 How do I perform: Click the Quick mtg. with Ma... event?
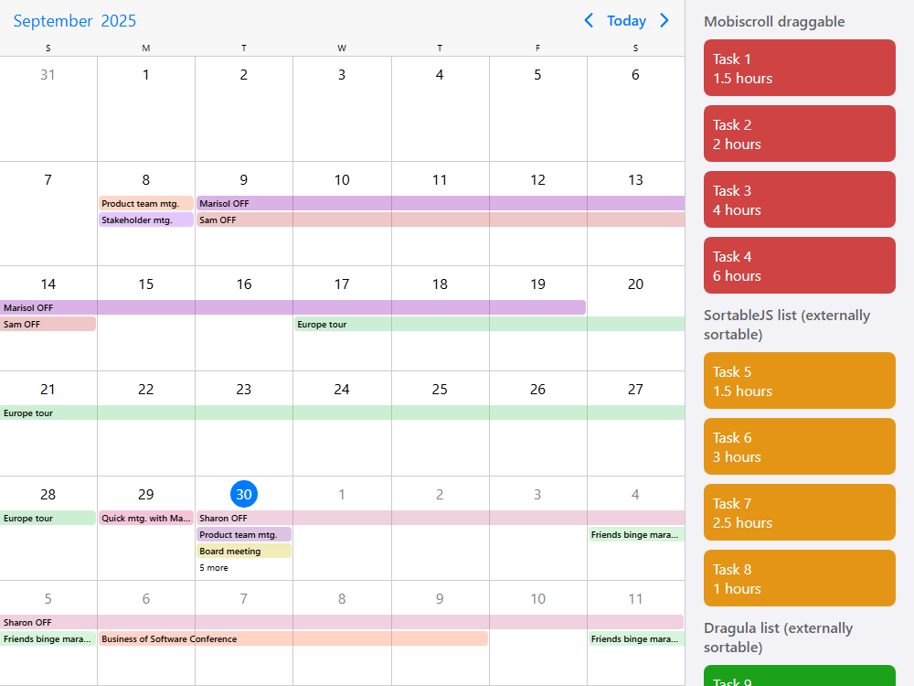[x=145, y=518]
